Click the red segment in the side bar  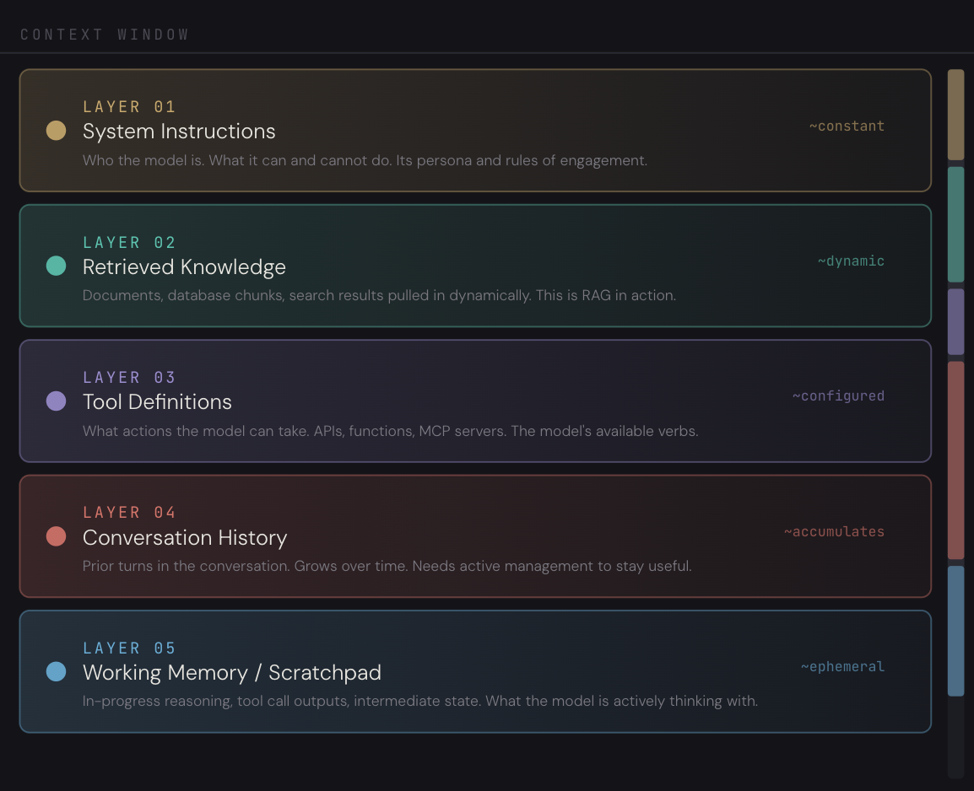[955, 460]
